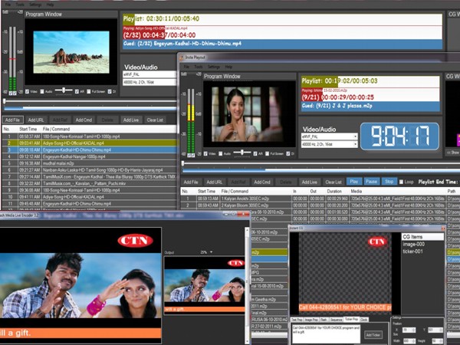Click Add Cmd in front playout window
Viewport: 460px width, 345px height.
[262, 182]
